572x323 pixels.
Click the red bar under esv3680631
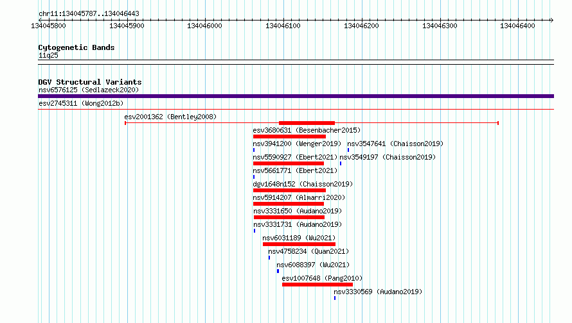tap(289, 137)
